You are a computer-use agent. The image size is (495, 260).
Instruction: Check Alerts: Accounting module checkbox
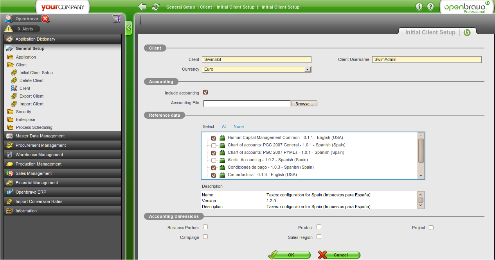point(214,160)
